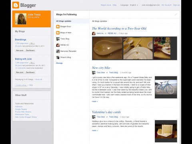This screenshot has width=192, height=144.
Task: Click Dashboard button under Bramblings
Action: pyautogui.click(x=30, y=50)
